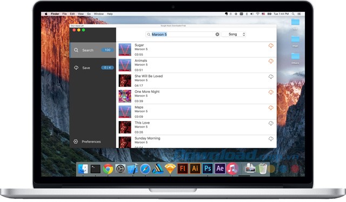Viewport: 346px width, 202px height.
Task: Launch Adobe After Effects from the dock
Action: pyautogui.click(x=220, y=169)
